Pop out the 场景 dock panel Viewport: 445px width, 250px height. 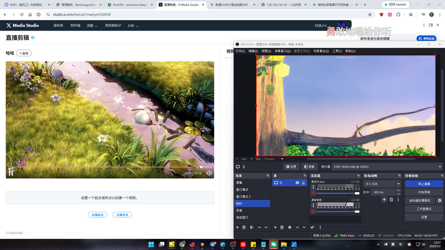pyautogui.click(x=268, y=176)
